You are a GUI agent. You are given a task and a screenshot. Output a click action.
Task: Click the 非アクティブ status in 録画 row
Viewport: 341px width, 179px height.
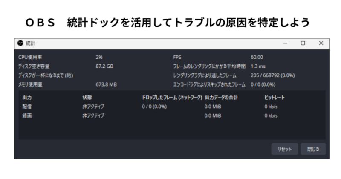(93, 115)
